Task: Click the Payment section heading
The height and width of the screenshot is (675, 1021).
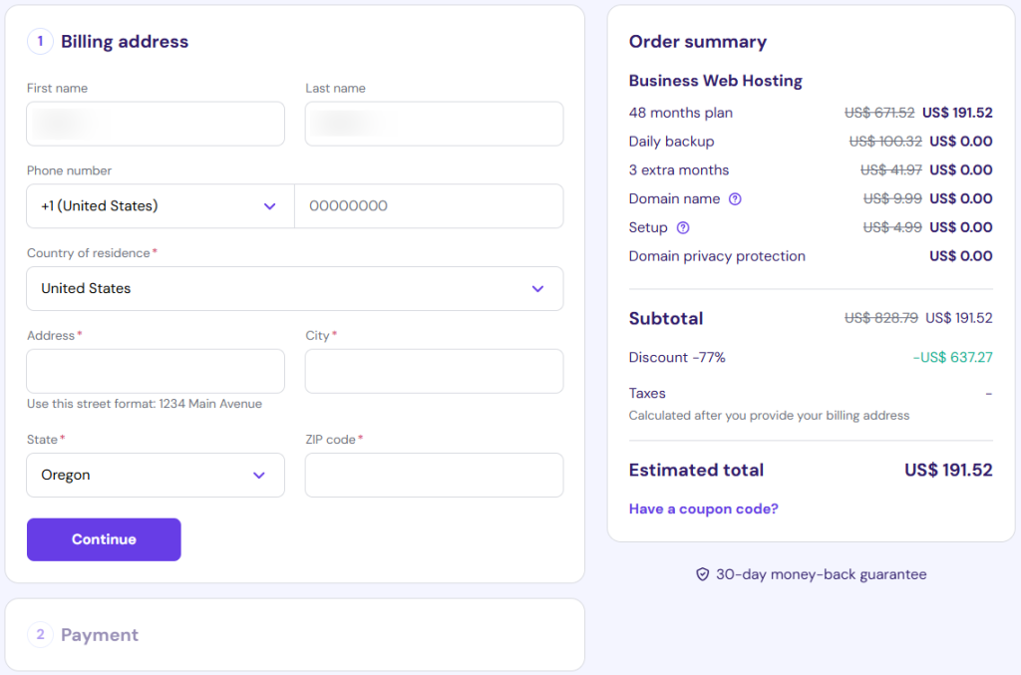Action: pyautogui.click(x=100, y=635)
